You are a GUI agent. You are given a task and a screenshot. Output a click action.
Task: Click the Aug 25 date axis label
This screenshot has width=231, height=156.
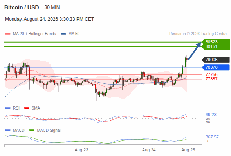pyautogui.click(x=188, y=150)
